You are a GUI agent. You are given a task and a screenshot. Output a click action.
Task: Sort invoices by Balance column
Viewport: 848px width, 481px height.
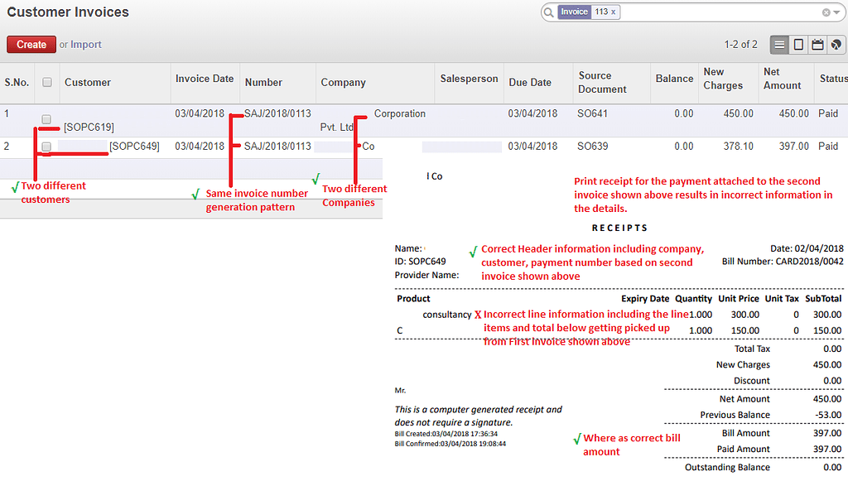coord(674,77)
